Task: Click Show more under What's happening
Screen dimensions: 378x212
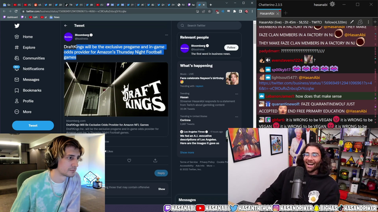Action: point(187,153)
